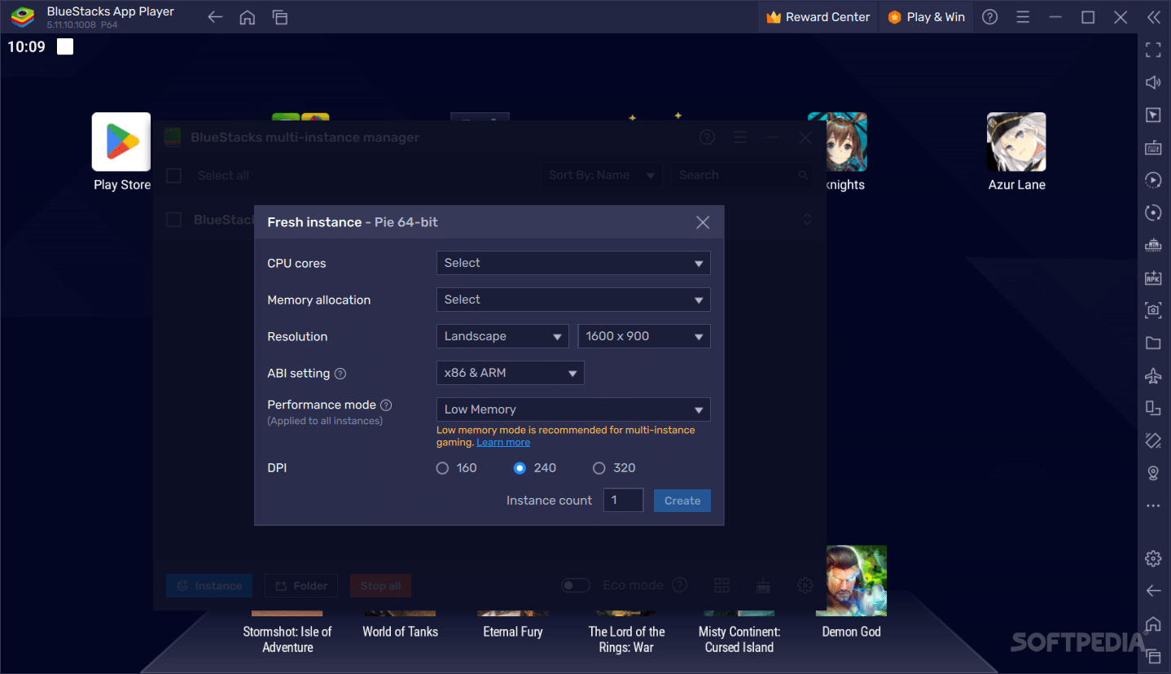Collapse the sidebar with double chevron
Screen dimensions: 1171x674
(1153, 17)
